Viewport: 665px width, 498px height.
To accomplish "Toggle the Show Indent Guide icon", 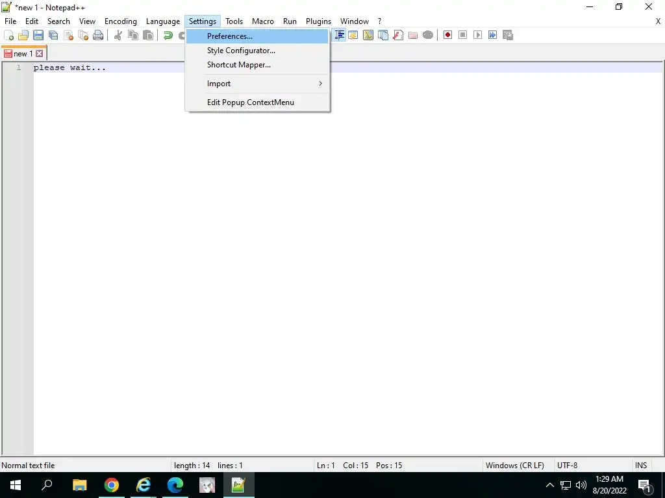I will [338, 35].
